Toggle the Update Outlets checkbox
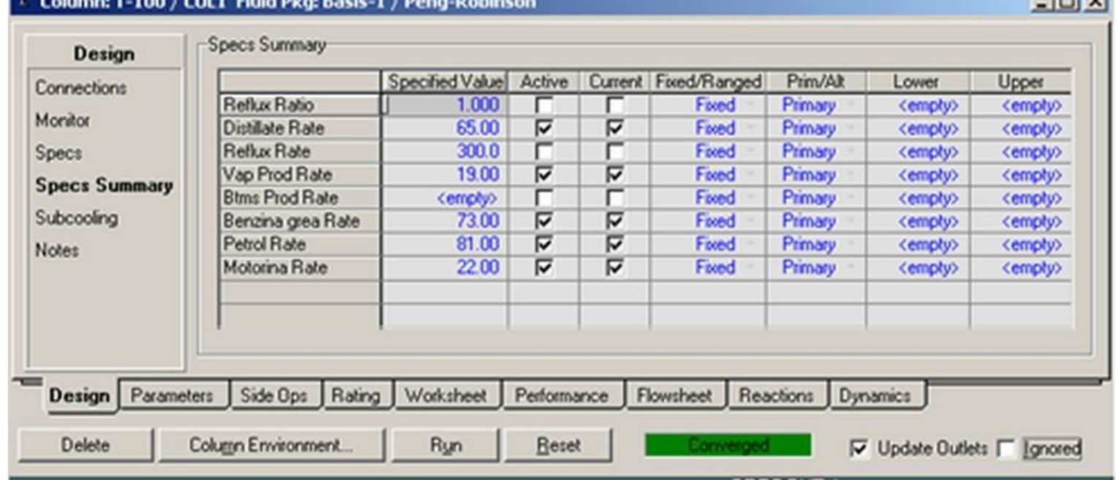 pos(859,447)
